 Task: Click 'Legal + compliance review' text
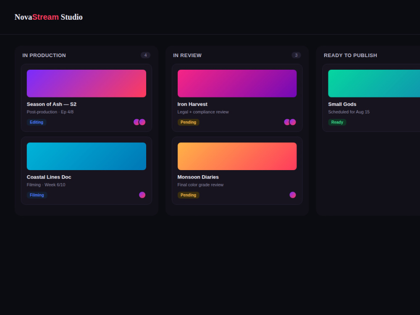[203, 112]
